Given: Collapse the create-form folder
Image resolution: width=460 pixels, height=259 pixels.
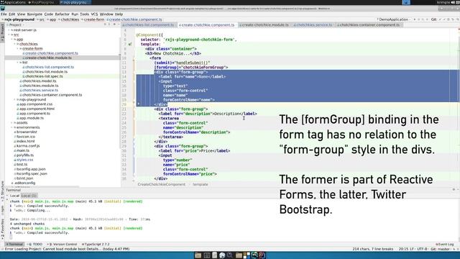Looking at the screenshot, I should 17,49.
